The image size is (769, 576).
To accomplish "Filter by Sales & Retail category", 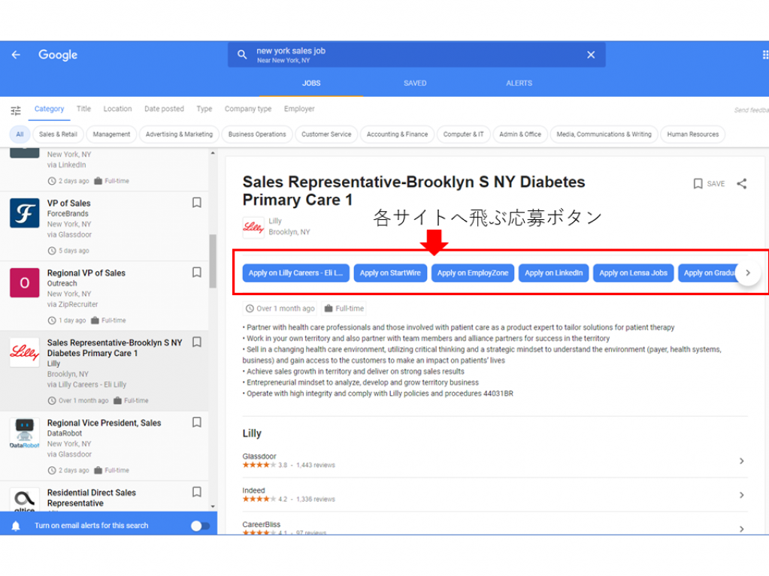I will (58, 134).
